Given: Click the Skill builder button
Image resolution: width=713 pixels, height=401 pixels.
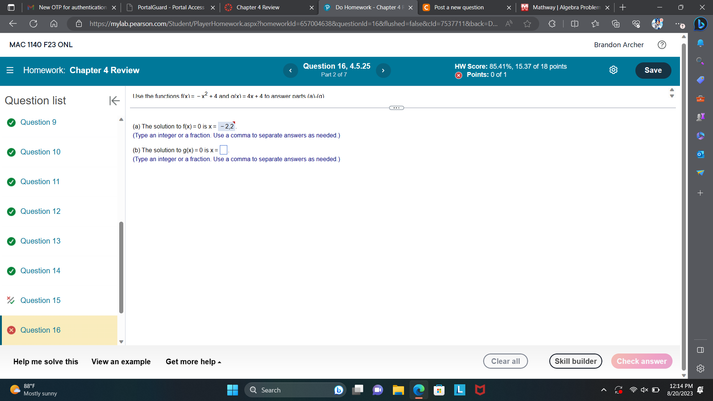Looking at the screenshot, I should 576,361.
